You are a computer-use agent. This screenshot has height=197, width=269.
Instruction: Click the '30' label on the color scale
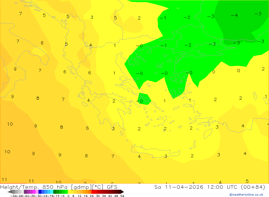tap(98, 196)
